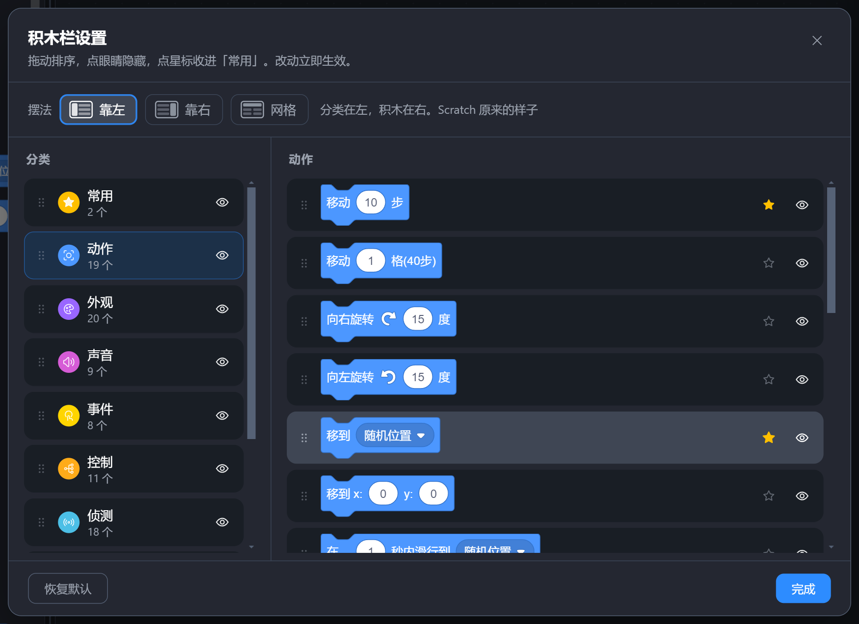The height and width of the screenshot is (624, 859).
Task: Click the blocks list scrollbar thumb
Action: tap(831, 250)
